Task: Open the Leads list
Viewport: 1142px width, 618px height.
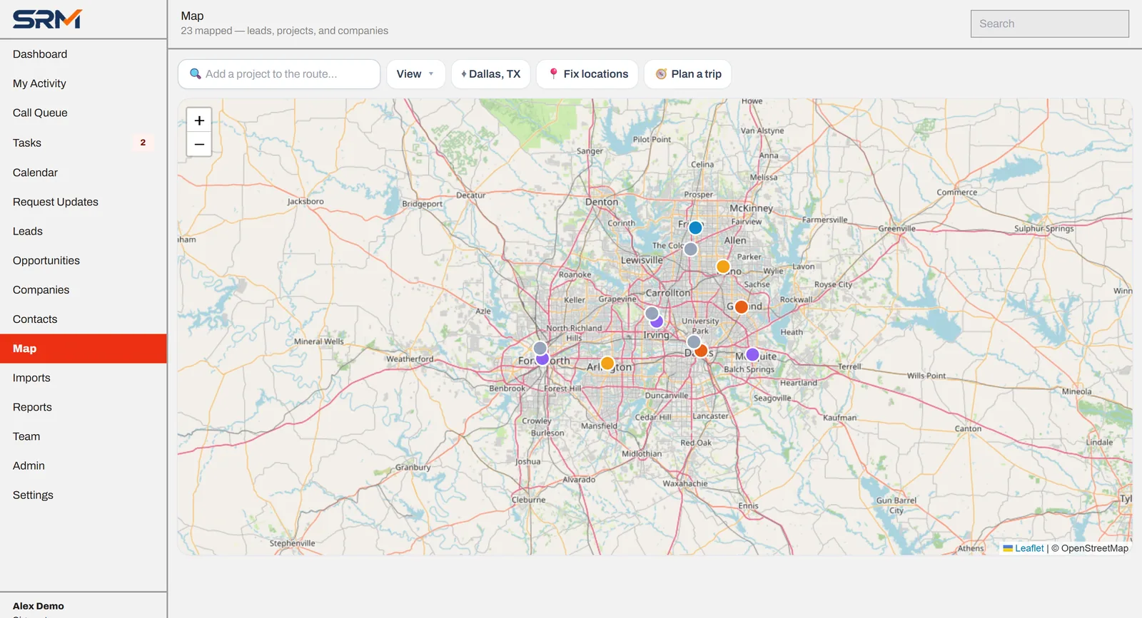Action: [84, 231]
